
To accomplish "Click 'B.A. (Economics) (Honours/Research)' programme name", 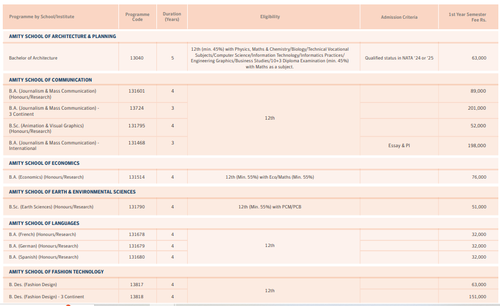I will (x=46, y=177).
